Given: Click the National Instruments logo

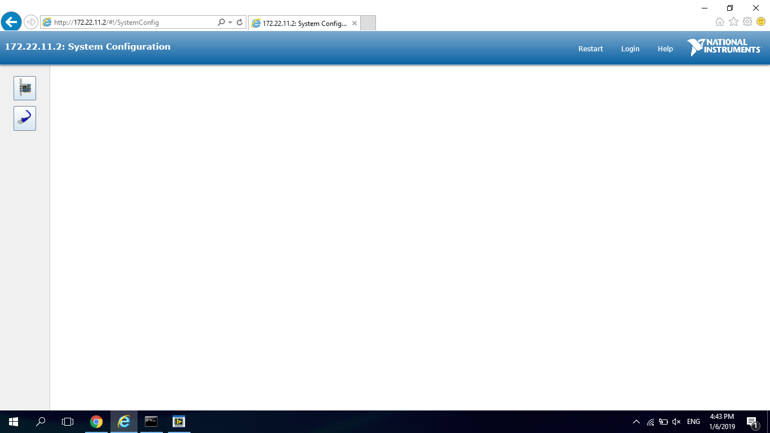Looking at the screenshot, I should tap(724, 47).
